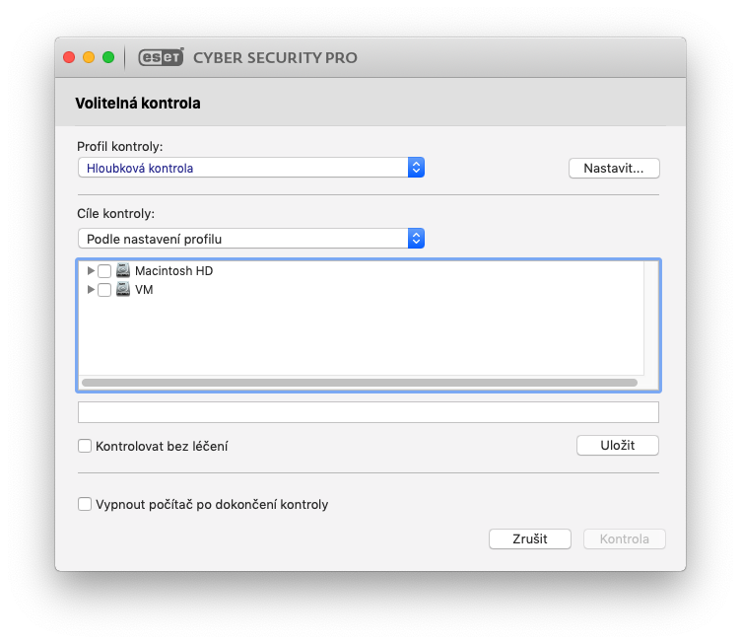Image resolution: width=741 pixels, height=644 pixels.
Task: Open the Cíle kontroly dropdown
Action: tap(251, 239)
